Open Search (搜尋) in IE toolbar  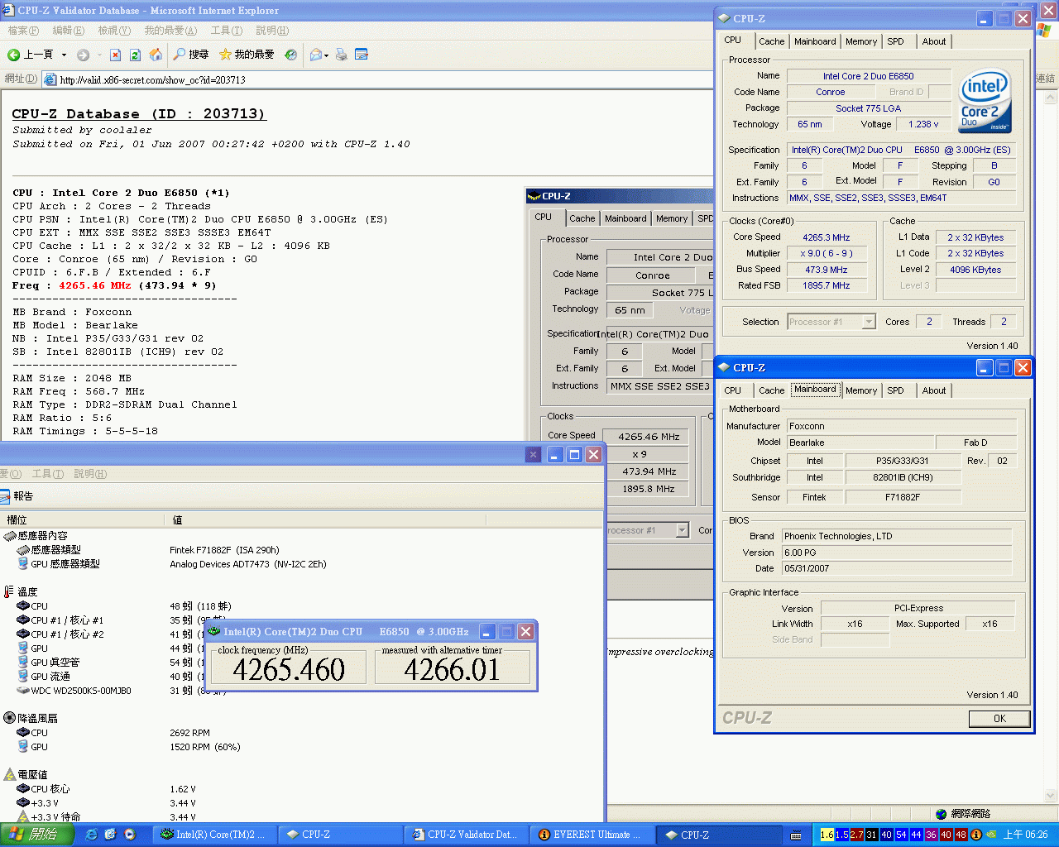click(190, 55)
